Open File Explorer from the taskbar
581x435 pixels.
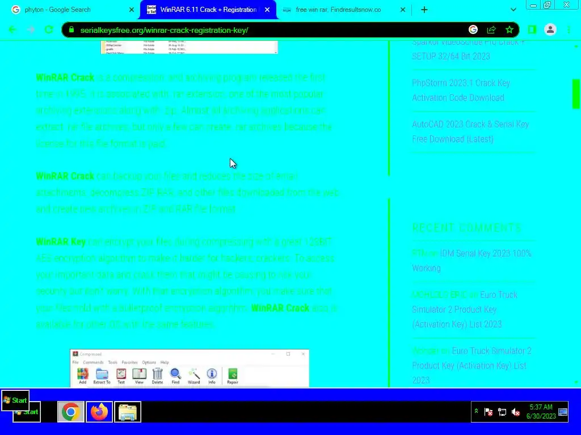coord(128,412)
